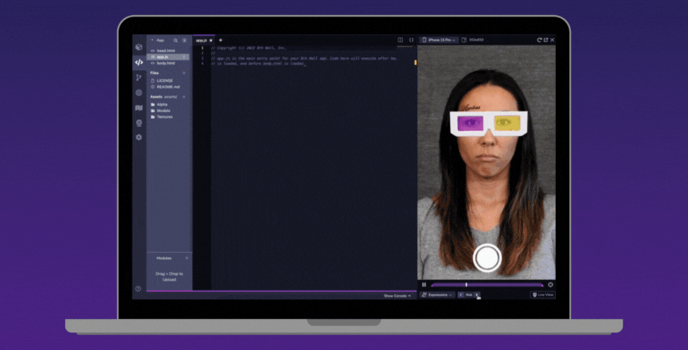
Task: Close the app.js editor tab
Action: (211, 41)
